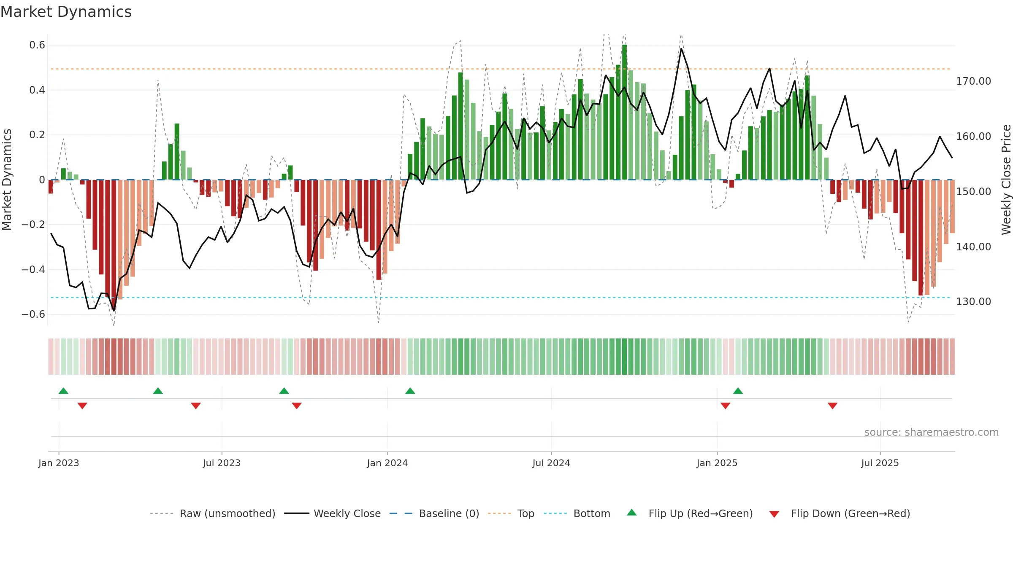Click the 0.6 left axis tick label
Viewport: 1013px width, 569px height.
coord(37,45)
